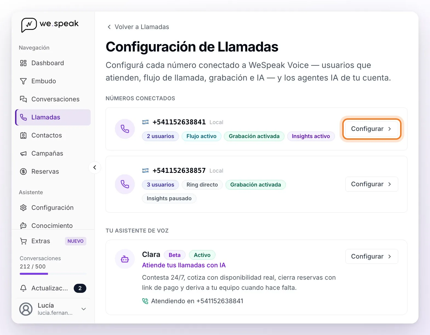Click Lucía's user avatar icon
430x335 pixels.
click(x=26, y=309)
